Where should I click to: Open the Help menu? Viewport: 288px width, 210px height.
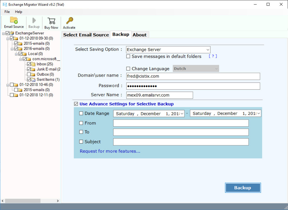coord(19,12)
